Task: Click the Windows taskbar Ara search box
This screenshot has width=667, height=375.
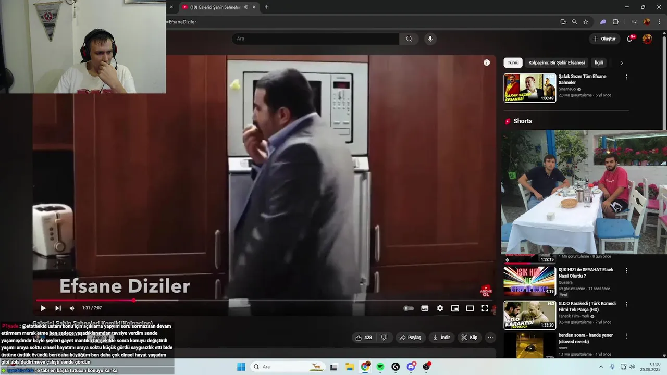Action: coord(287,367)
